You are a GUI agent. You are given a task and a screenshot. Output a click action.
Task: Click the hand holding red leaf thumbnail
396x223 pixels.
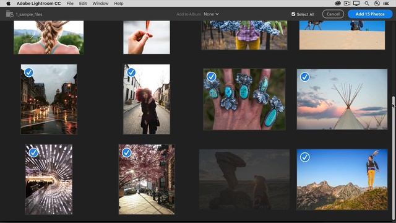(147, 37)
